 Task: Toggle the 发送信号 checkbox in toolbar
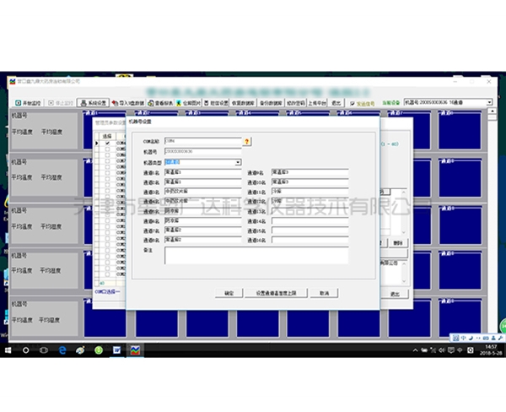click(x=352, y=102)
